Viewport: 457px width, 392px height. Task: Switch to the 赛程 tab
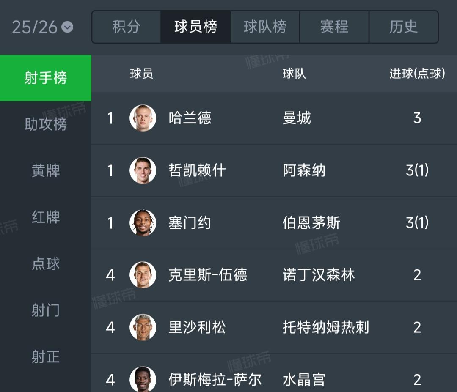(x=334, y=27)
